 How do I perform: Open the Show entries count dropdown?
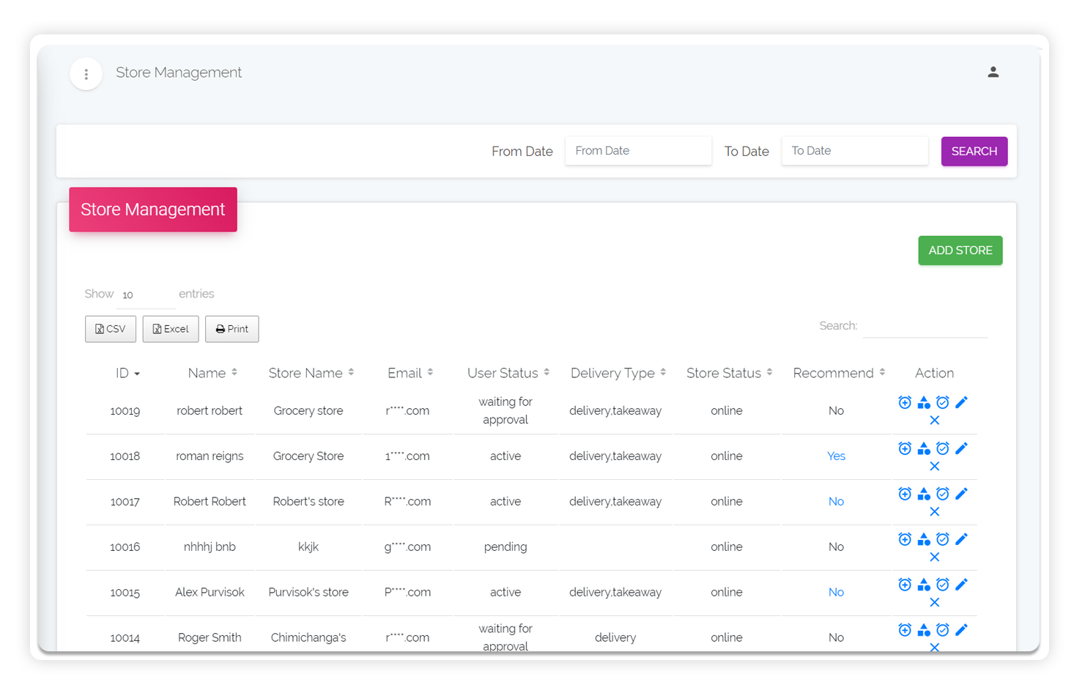(145, 295)
